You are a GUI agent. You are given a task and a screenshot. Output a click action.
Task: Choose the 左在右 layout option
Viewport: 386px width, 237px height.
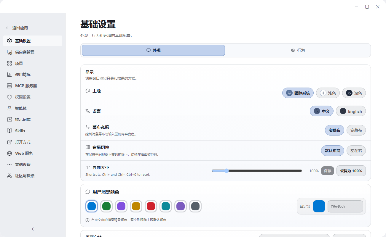pos(356,151)
